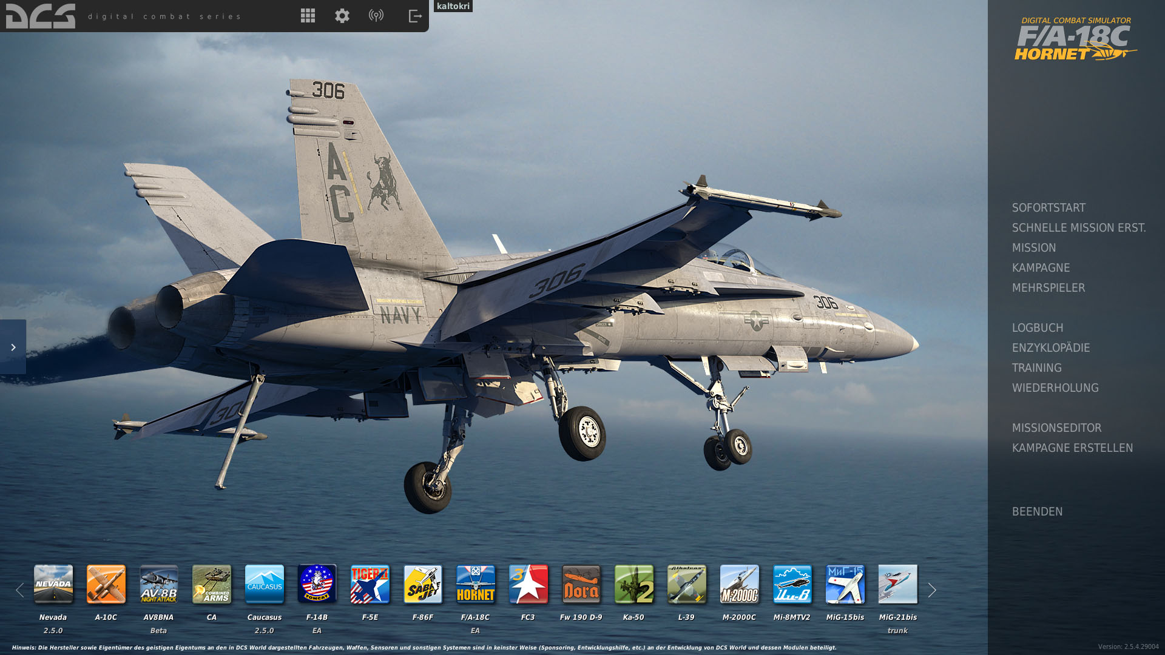1165x655 pixels.
Task: Click the kaltokri username label
Action: (453, 6)
